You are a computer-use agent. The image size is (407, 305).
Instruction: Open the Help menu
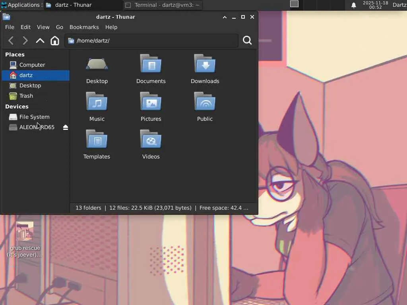(111, 27)
